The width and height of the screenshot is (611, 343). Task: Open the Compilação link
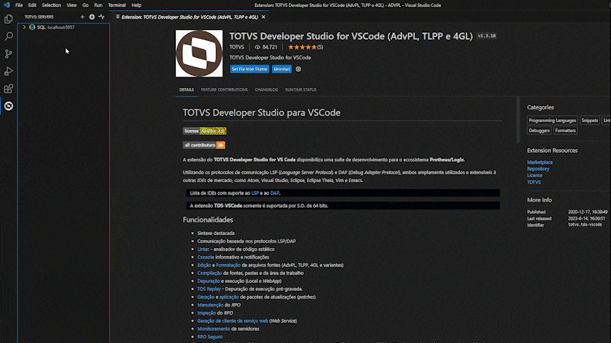click(209, 273)
